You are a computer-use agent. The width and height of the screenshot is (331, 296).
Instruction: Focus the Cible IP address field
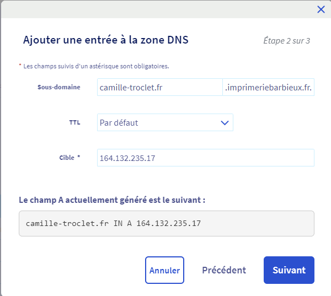205,158
